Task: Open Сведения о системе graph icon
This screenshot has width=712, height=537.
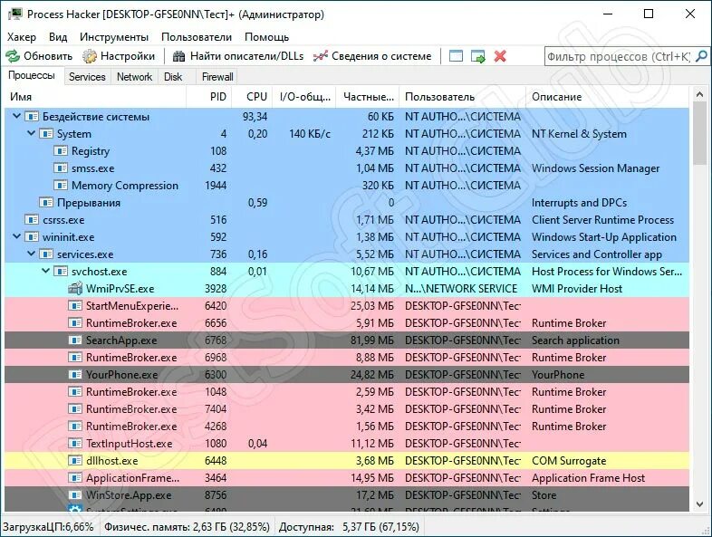Action: (320, 56)
